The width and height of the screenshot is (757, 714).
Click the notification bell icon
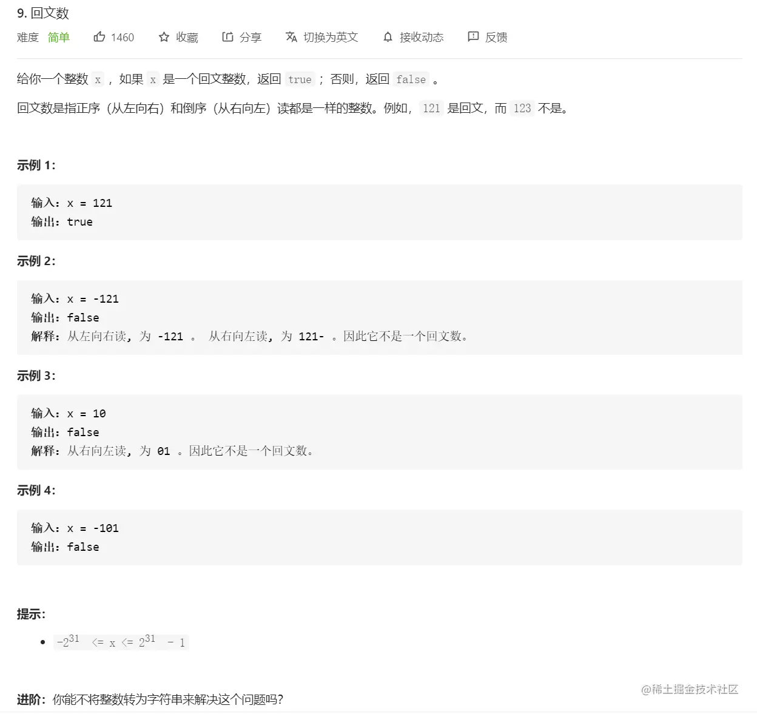[388, 37]
